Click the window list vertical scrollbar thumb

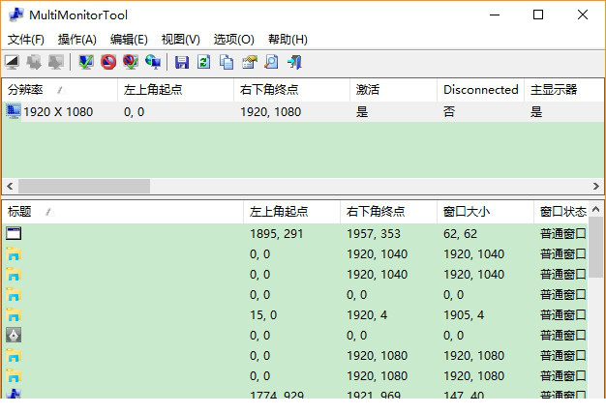[596, 248]
